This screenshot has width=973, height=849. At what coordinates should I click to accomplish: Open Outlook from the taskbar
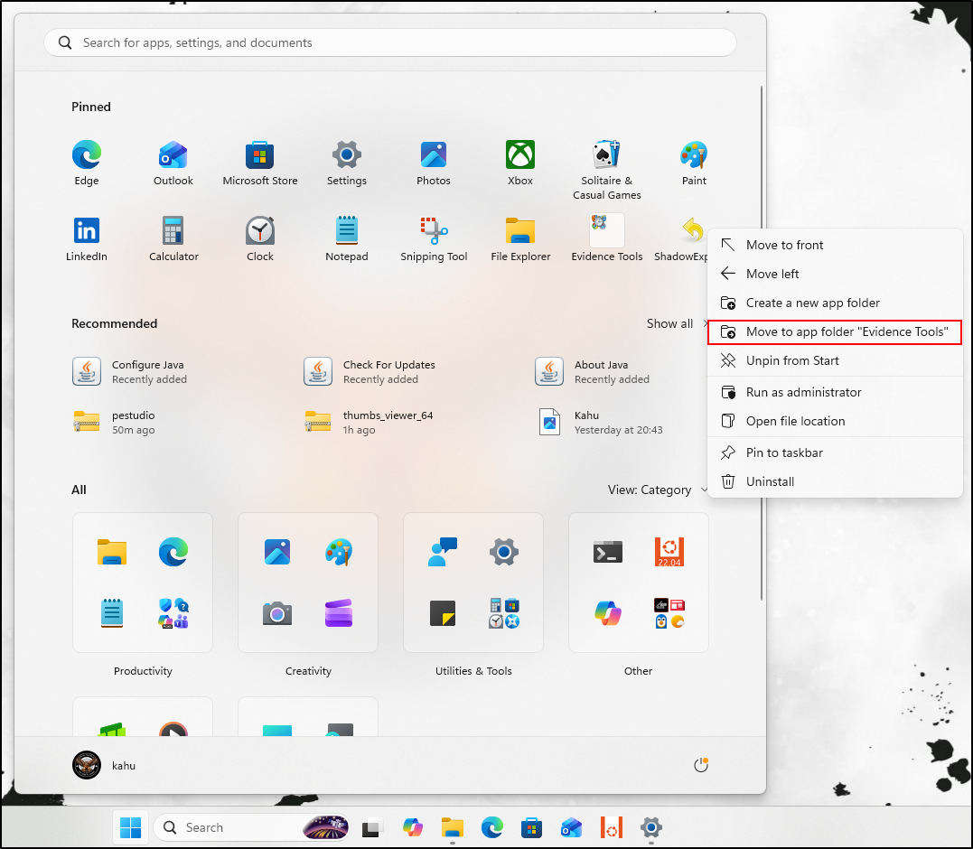[572, 827]
